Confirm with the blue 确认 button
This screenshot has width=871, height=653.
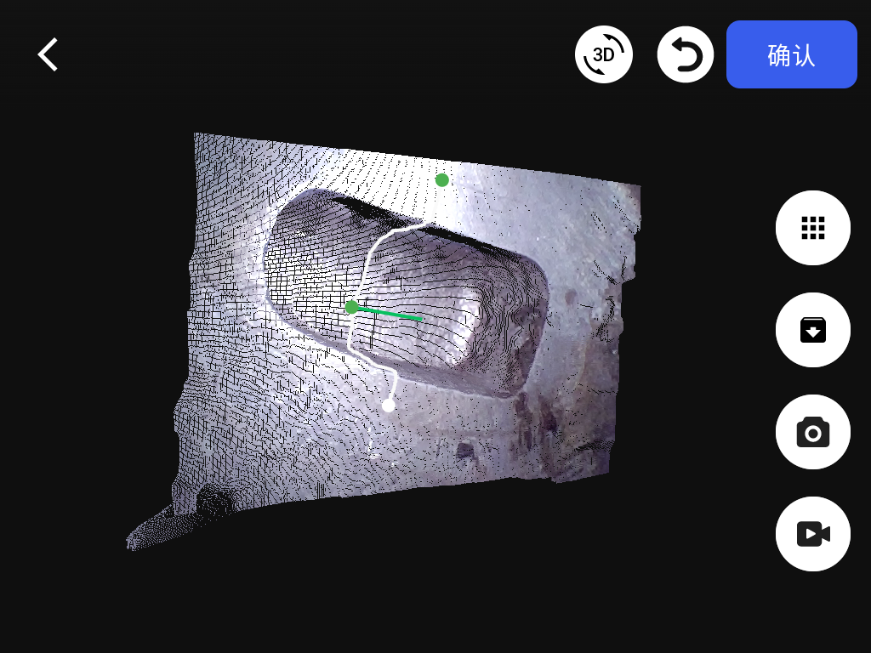(x=792, y=54)
